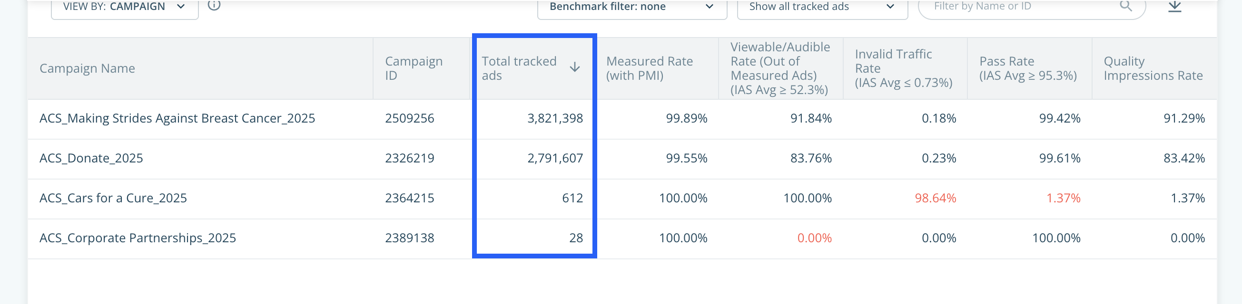Click the search magnifier icon
The height and width of the screenshot is (304, 1242).
(1125, 6)
